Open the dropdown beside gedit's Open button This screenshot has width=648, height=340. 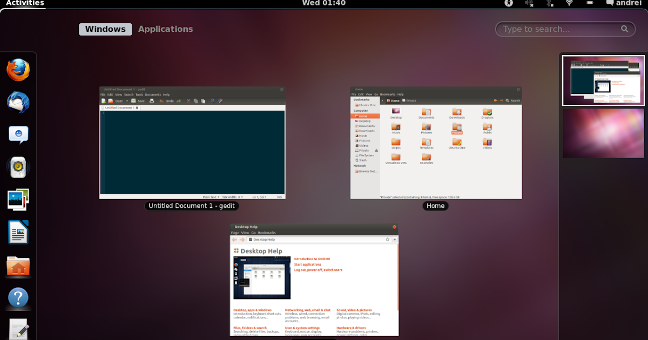tap(127, 101)
